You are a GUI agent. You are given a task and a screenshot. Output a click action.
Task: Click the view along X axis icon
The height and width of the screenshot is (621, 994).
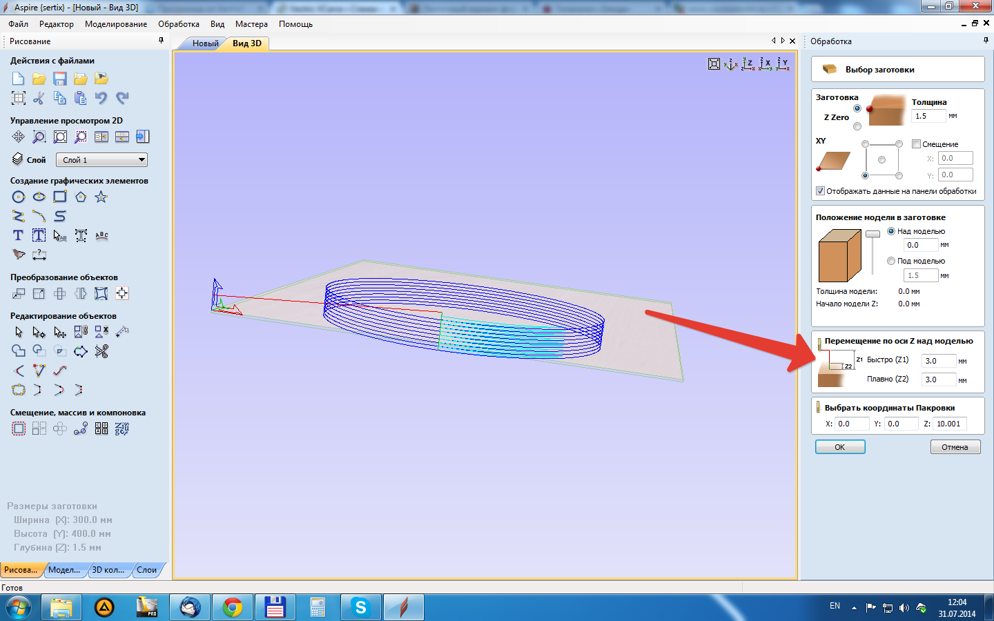(x=766, y=64)
